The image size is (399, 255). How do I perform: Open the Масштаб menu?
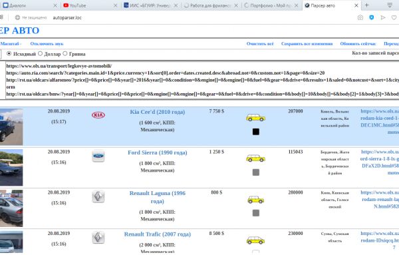pos(11,44)
